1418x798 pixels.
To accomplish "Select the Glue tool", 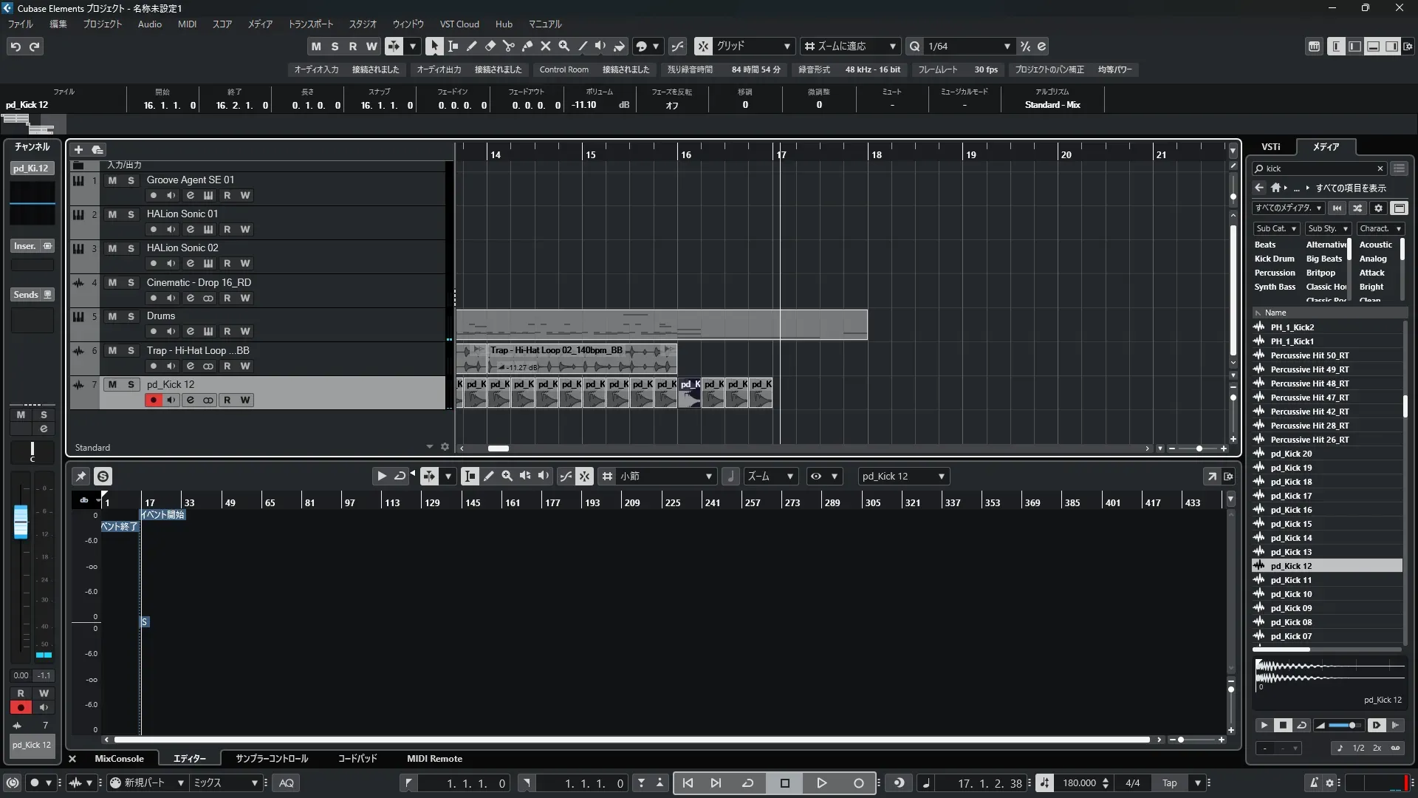I will click(x=527, y=47).
